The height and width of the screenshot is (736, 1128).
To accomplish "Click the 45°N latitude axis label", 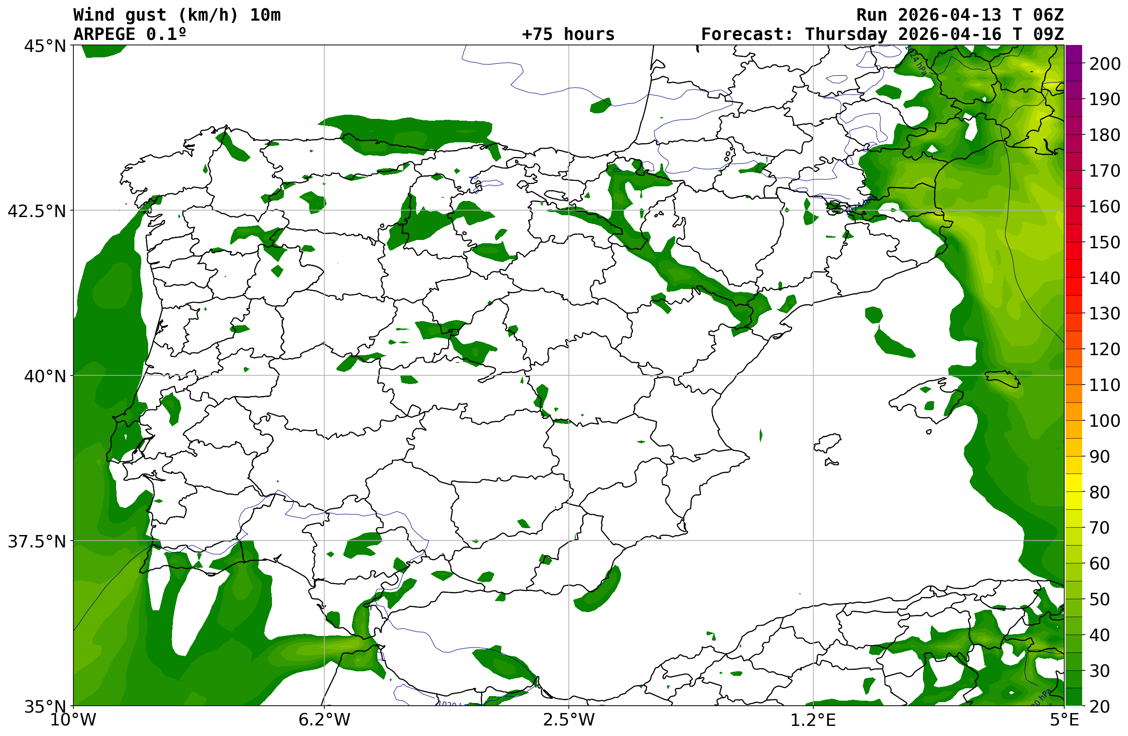I will point(45,46).
